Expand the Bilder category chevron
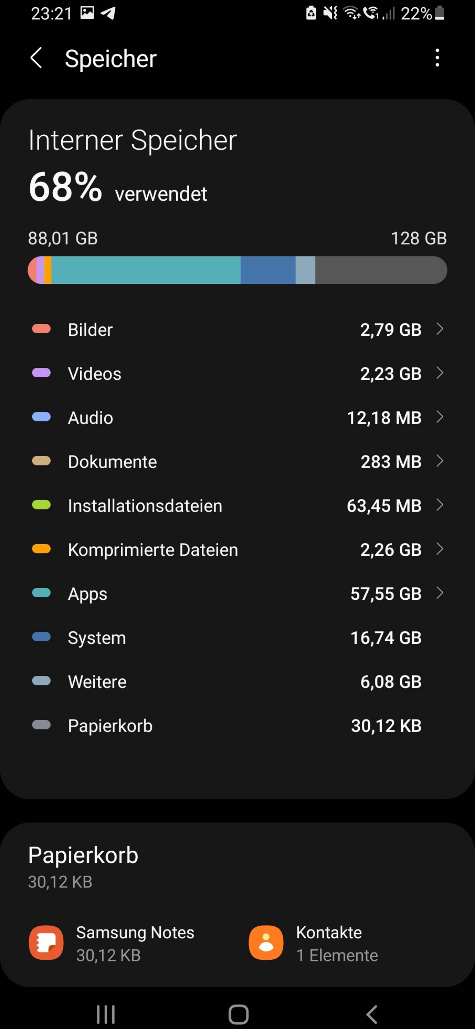The height and width of the screenshot is (1029, 475). pyautogui.click(x=440, y=329)
